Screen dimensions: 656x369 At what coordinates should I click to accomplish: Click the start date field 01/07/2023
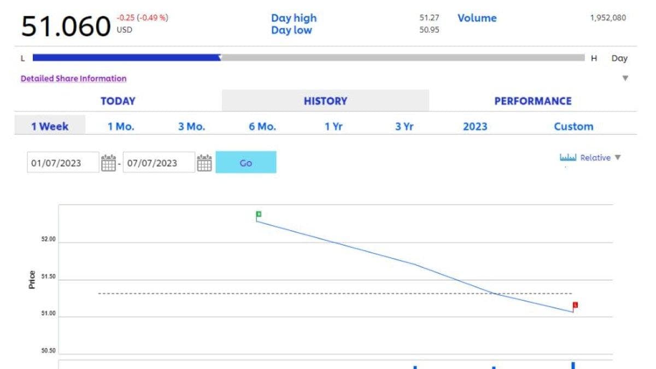[x=63, y=163]
